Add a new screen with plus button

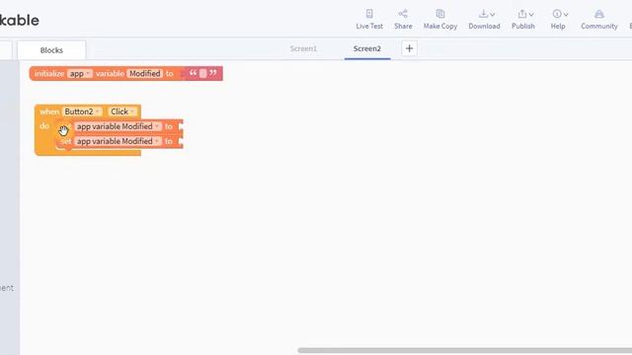click(x=409, y=48)
